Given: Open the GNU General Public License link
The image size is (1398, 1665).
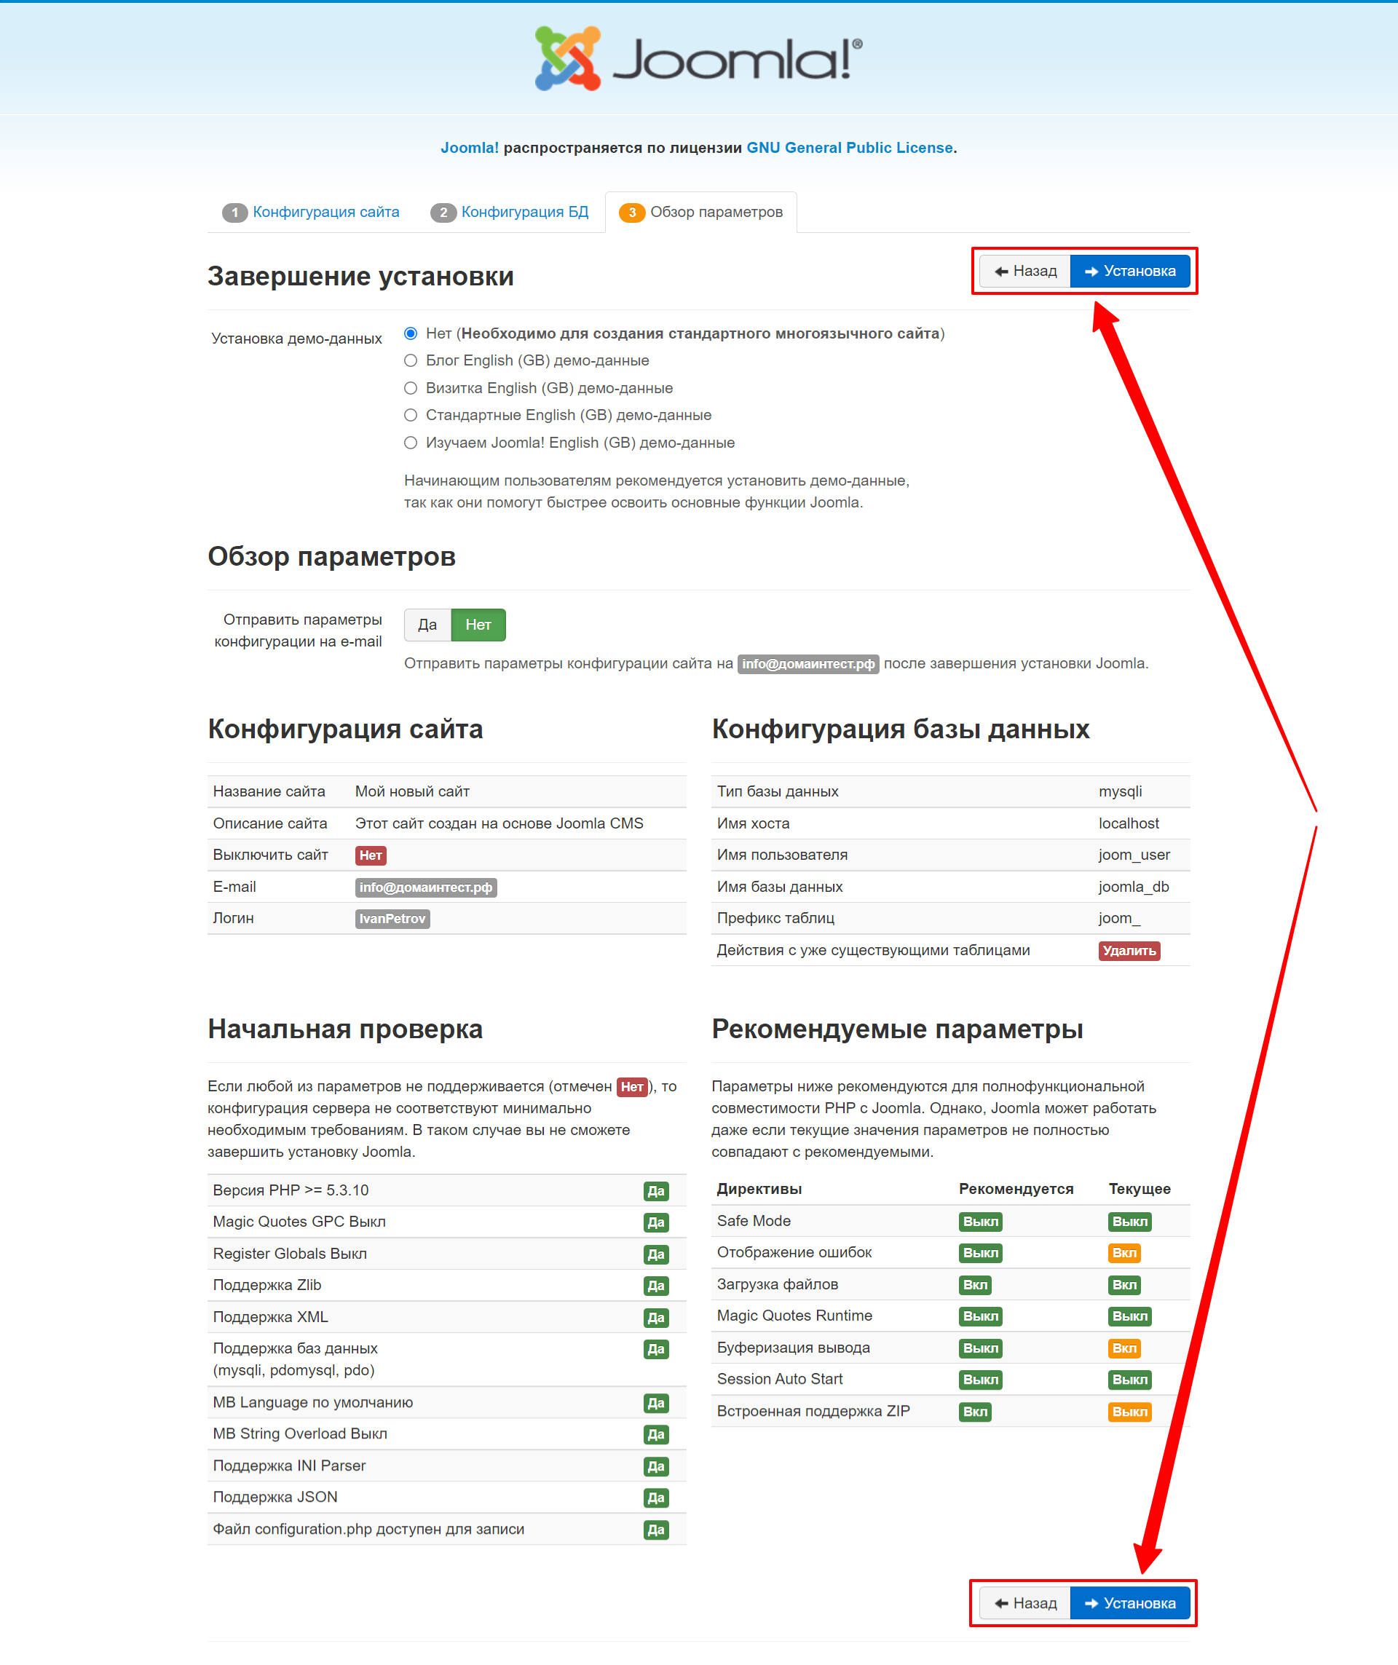Looking at the screenshot, I should [849, 148].
